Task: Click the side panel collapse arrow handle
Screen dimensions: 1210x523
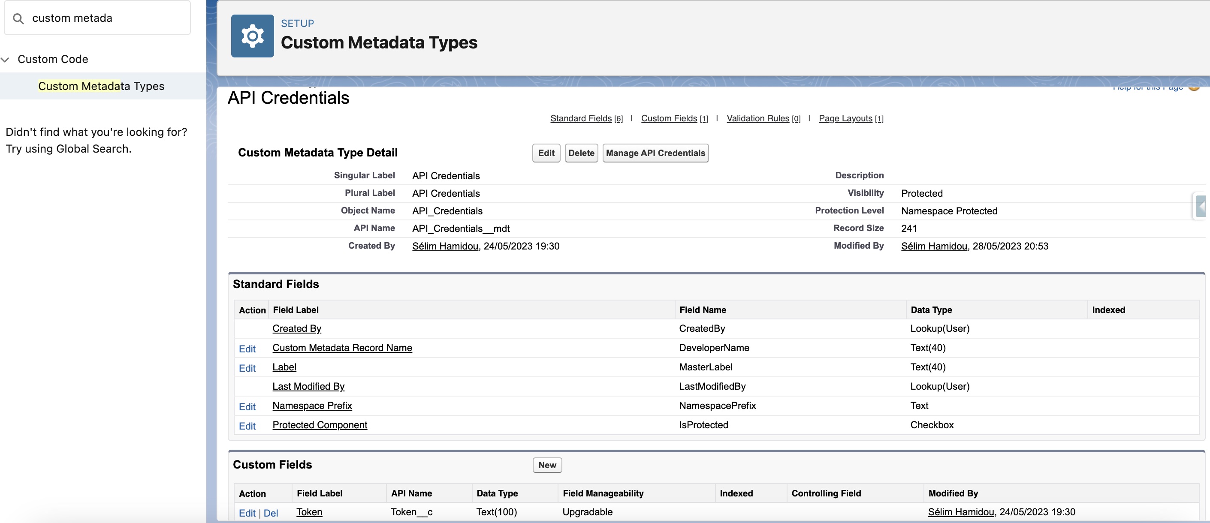Action: 1201,206
